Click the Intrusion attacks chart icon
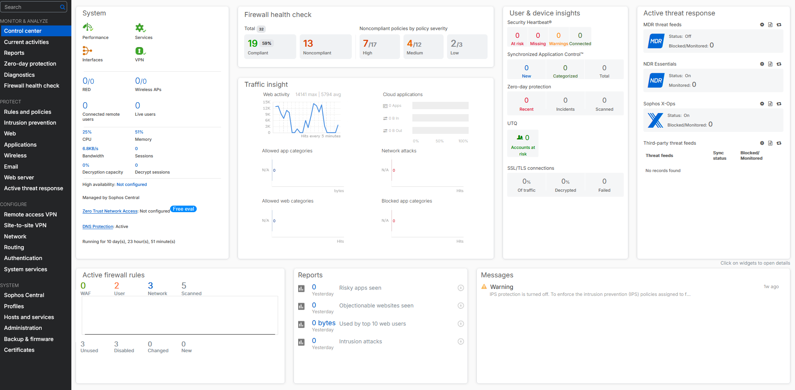 click(x=301, y=342)
